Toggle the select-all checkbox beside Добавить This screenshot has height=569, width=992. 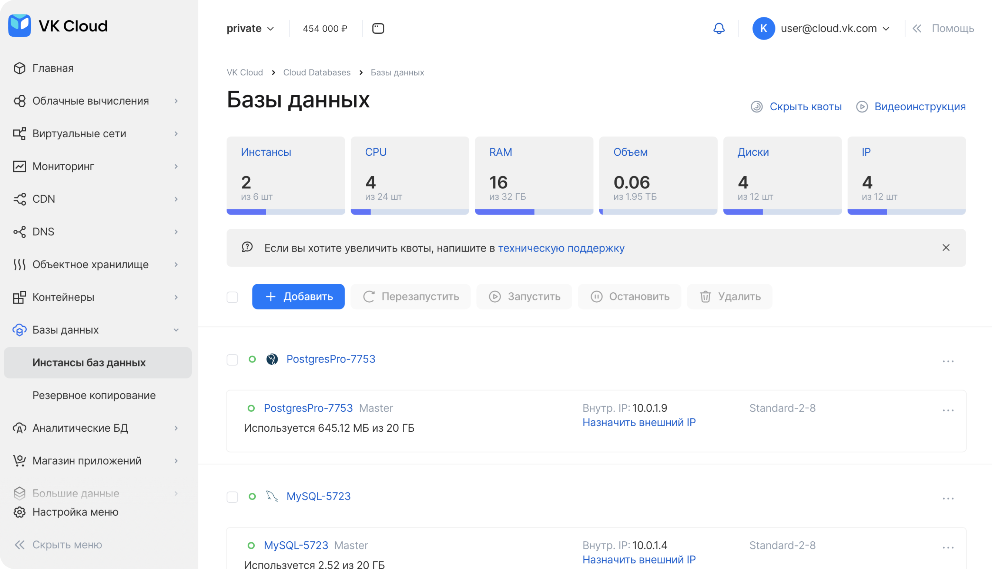click(232, 297)
